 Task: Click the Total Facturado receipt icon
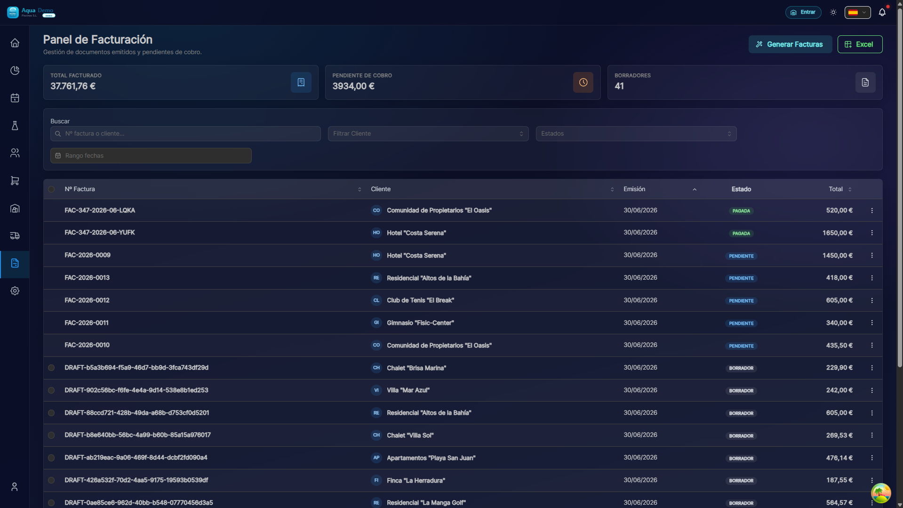coord(301,82)
